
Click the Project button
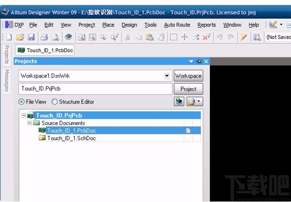tap(189, 89)
